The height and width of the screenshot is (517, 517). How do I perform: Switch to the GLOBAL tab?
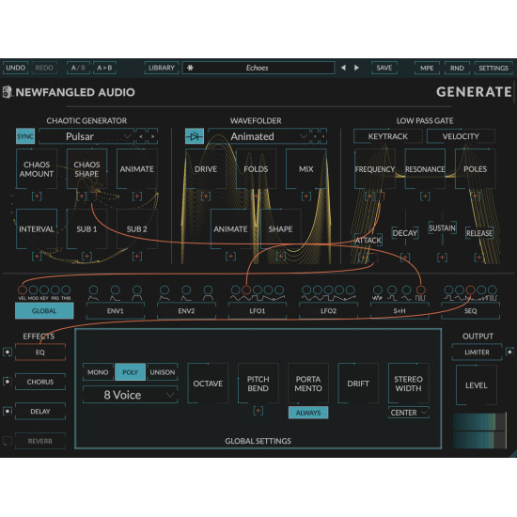[44, 311]
